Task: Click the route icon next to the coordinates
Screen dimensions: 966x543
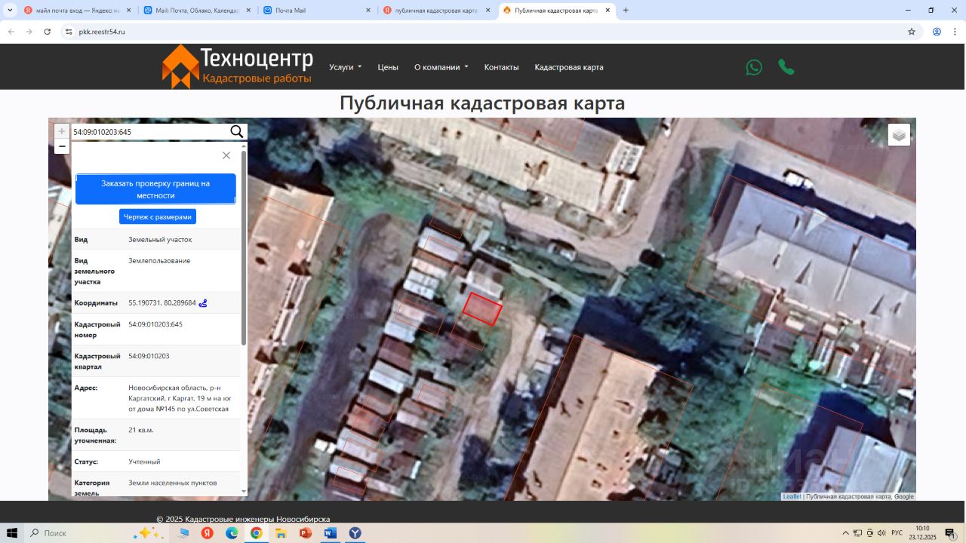Action: 203,303
